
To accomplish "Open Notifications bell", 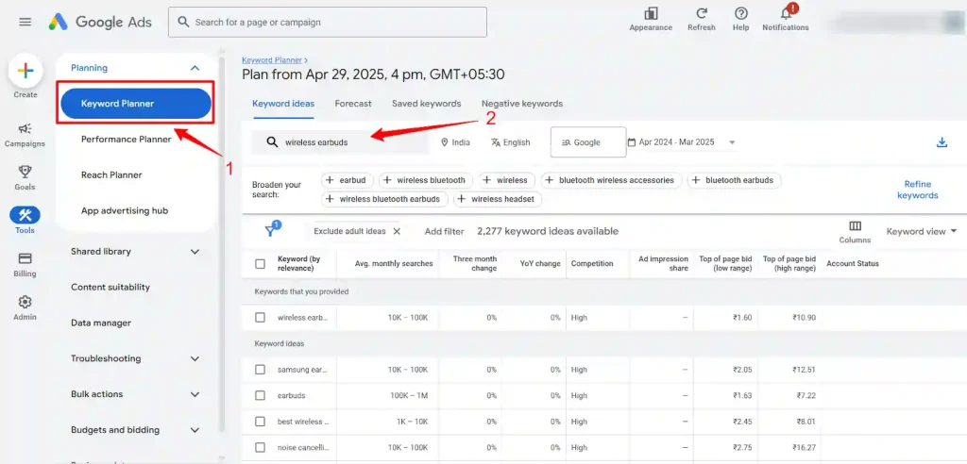I will coord(786,13).
